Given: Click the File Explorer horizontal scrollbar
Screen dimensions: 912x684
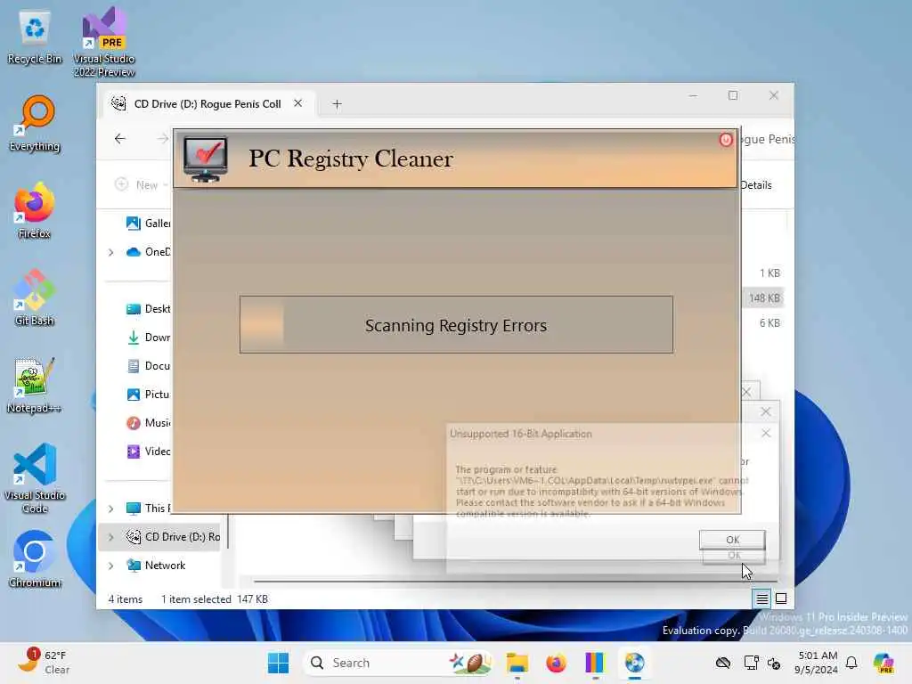Looking at the screenshot, I should (516, 581).
